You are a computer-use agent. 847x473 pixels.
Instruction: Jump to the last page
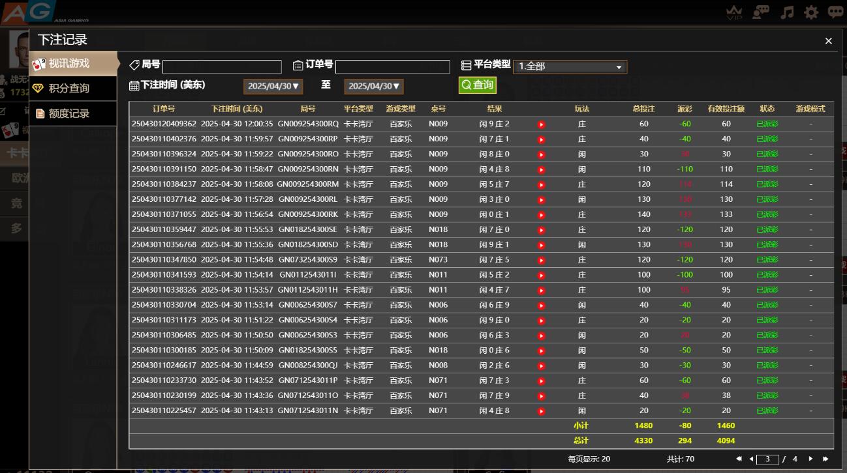click(825, 459)
